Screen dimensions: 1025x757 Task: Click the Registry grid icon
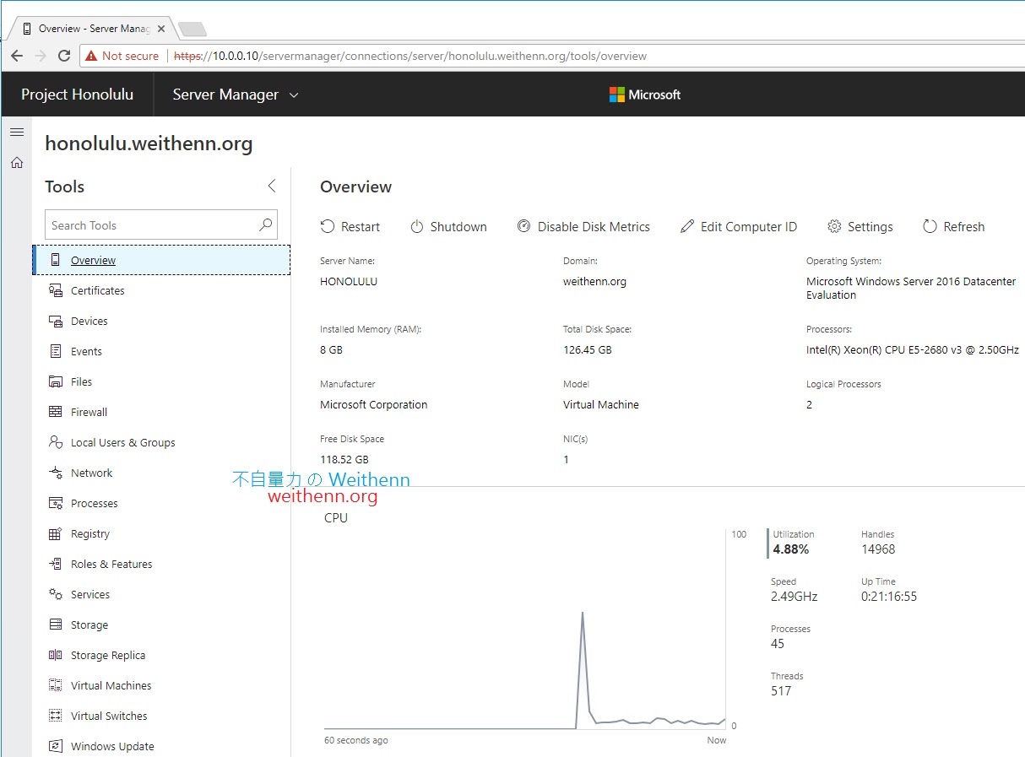click(x=56, y=533)
